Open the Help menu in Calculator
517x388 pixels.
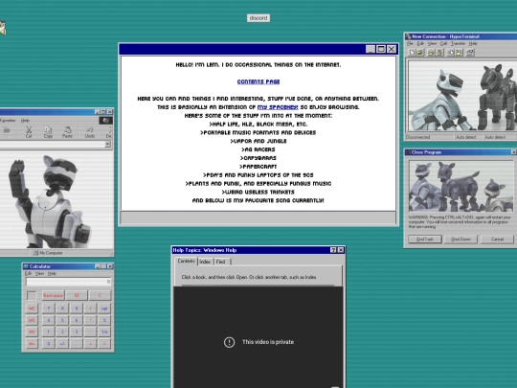click(x=52, y=273)
